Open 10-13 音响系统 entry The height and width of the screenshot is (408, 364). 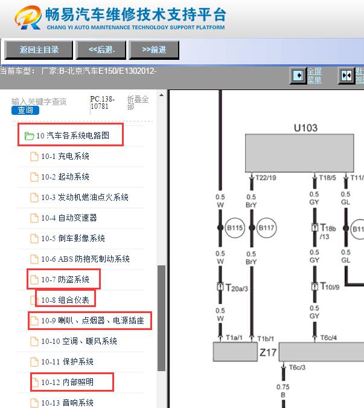click(x=67, y=403)
